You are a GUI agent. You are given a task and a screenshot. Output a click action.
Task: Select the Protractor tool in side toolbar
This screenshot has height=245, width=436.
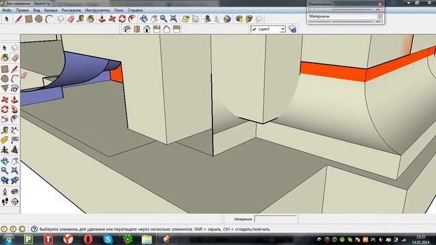(x=5, y=140)
